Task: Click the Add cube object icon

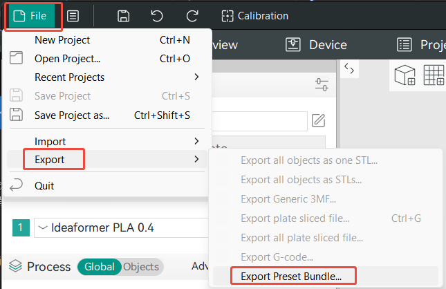Action: (405, 75)
